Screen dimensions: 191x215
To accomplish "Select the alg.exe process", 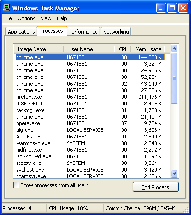I will 90,130.
